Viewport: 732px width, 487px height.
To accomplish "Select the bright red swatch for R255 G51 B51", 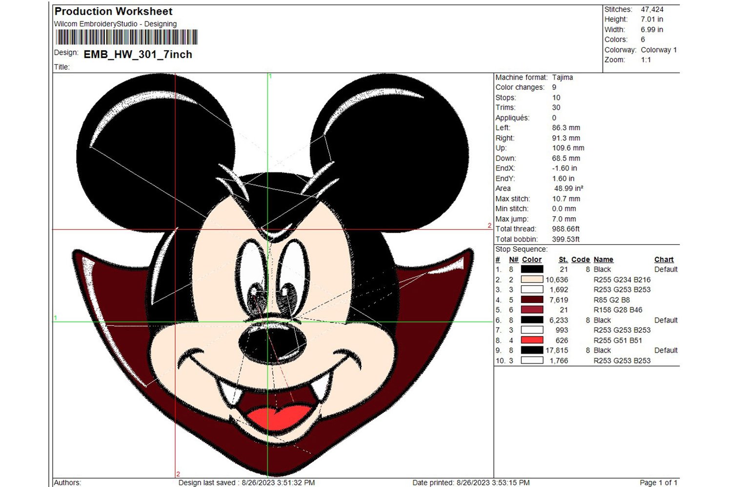I will click(x=532, y=340).
